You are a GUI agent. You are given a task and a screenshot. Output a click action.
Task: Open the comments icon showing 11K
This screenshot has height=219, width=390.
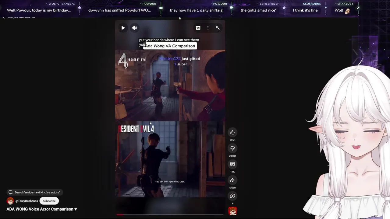232,164
